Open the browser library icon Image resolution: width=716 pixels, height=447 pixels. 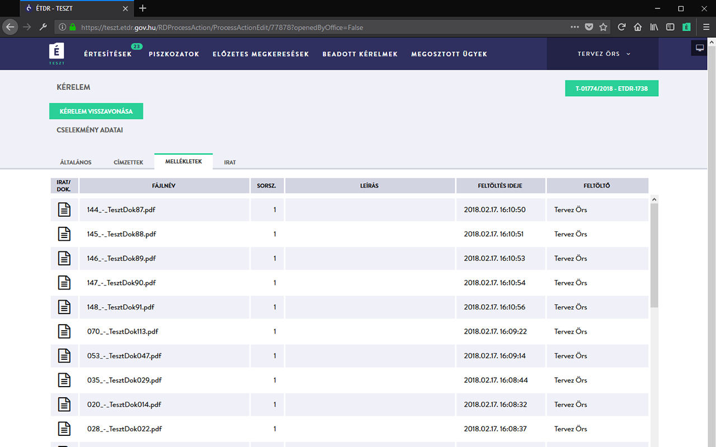[x=654, y=27]
